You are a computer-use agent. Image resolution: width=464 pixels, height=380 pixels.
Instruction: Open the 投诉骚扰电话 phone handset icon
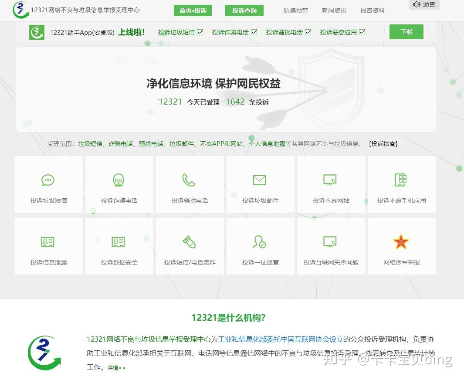coord(189,180)
